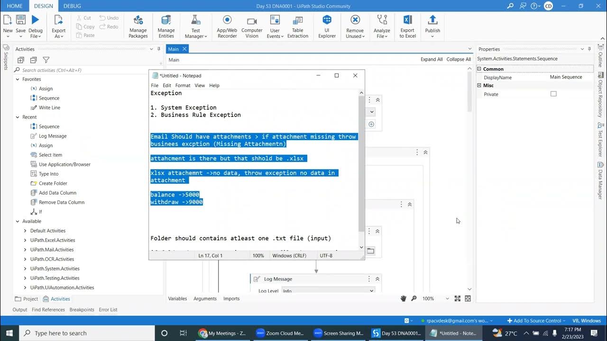The width and height of the screenshot is (607, 341).
Task: Expand UiPath.Mail.Activities node
Action: pos(25,250)
